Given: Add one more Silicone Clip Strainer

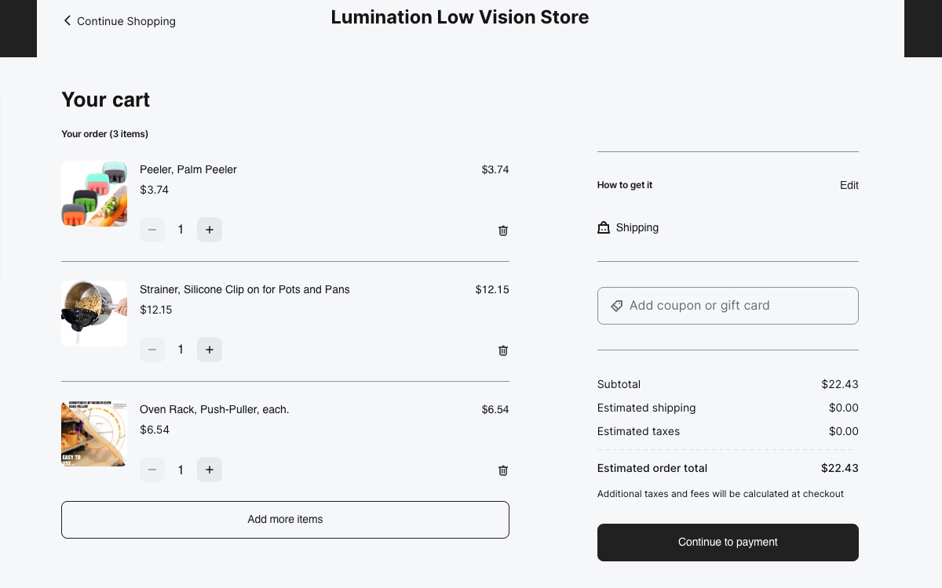Looking at the screenshot, I should coord(210,350).
